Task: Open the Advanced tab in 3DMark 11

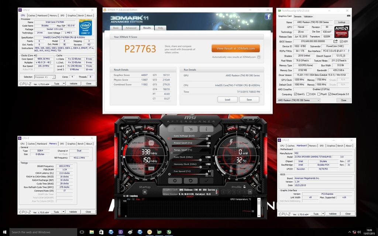Action: 131,28
